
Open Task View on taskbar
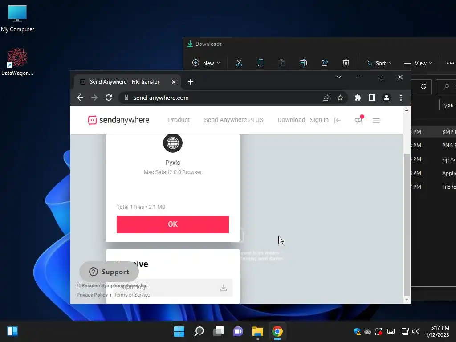coord(218,331)
